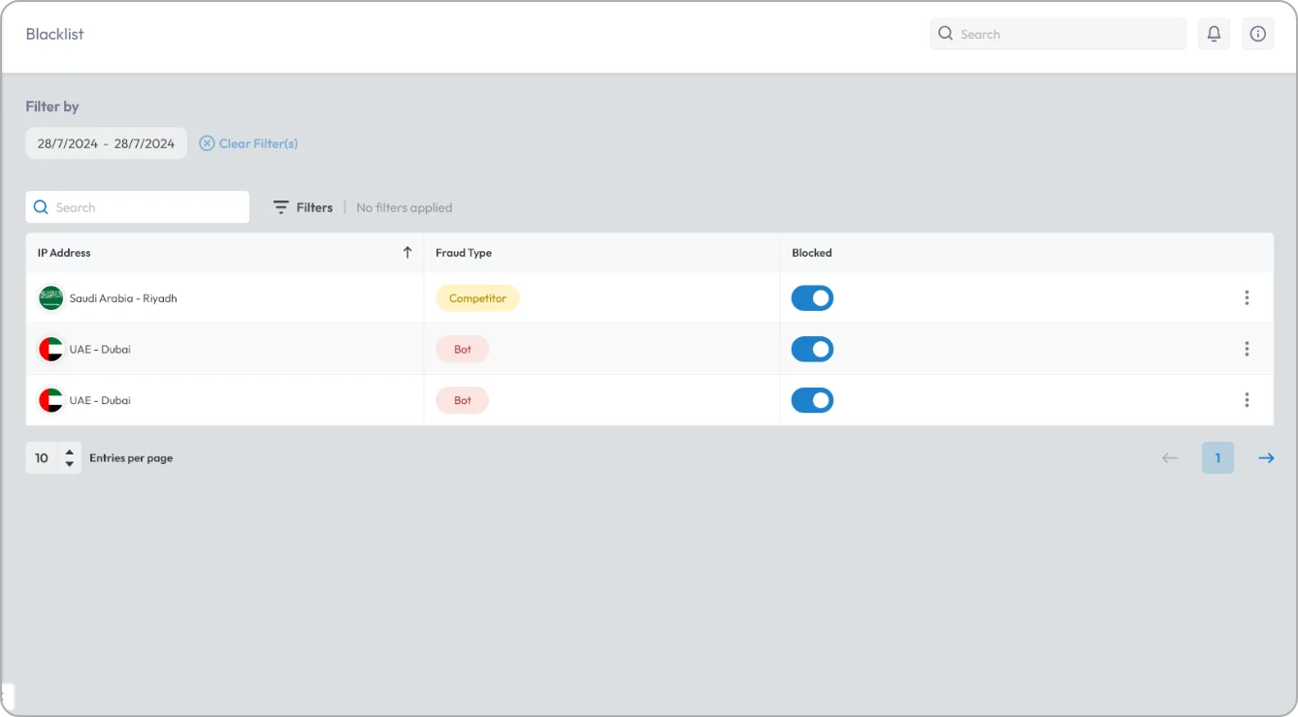Go to the next page of results

[1266, 457]
